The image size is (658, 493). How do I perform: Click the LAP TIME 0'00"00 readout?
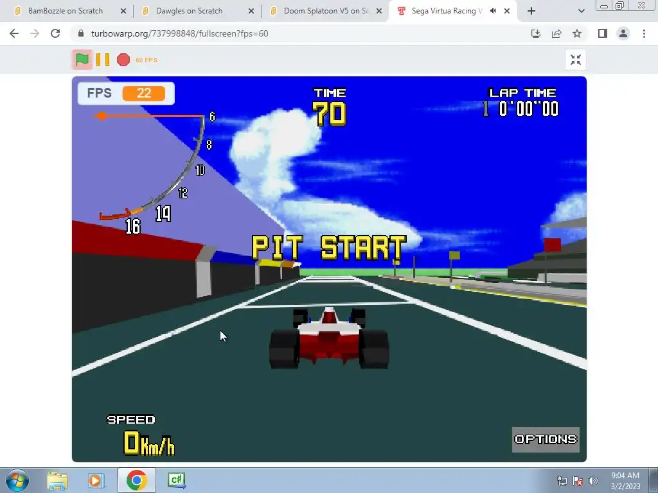522,103
